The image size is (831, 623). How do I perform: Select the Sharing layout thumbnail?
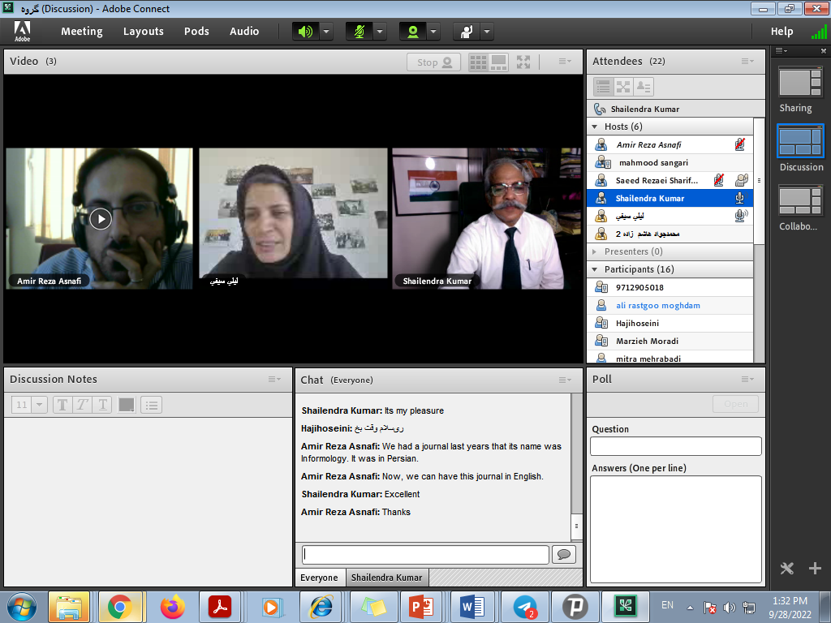pyautogui.click(x=795, y=90)
